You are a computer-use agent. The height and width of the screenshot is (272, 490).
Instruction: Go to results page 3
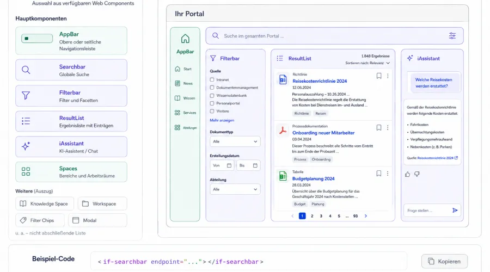321,216
